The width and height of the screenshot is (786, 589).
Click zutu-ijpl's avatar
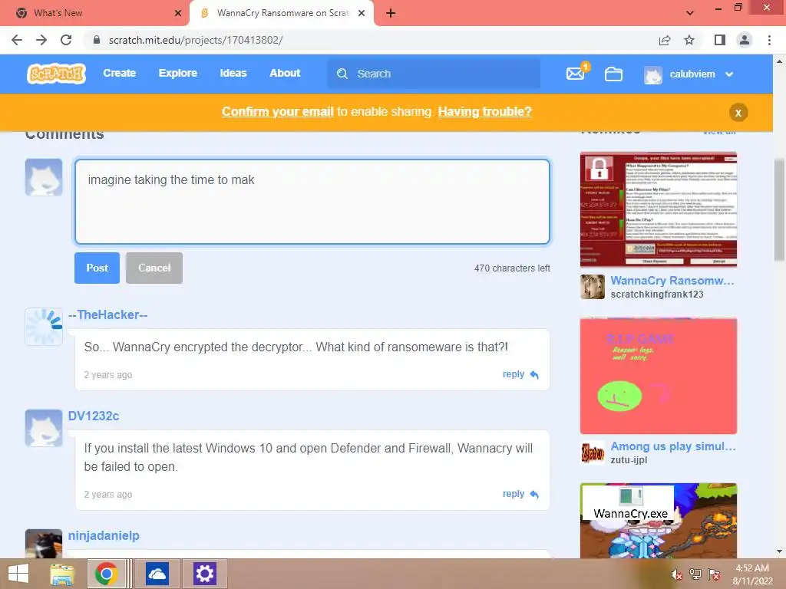click(x=593, y=452)
